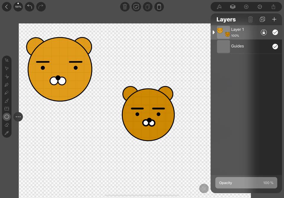Click the Layer 1 name label

[238, 30]
